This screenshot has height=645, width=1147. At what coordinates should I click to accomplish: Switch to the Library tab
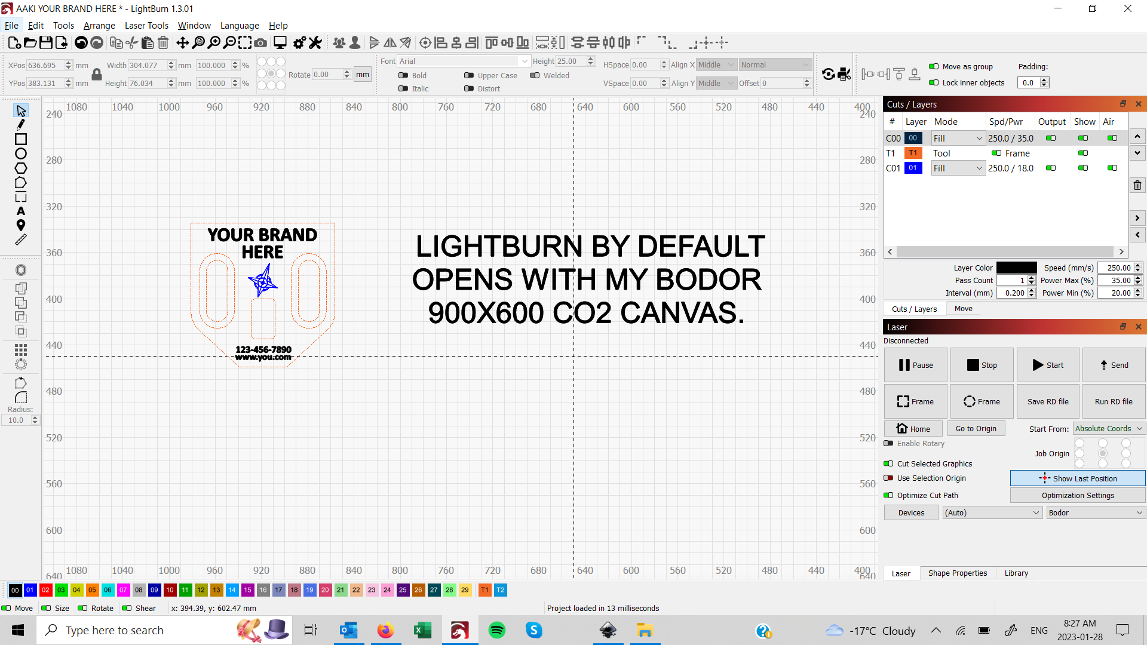tap(1016, 573)
